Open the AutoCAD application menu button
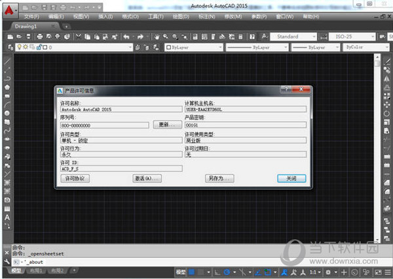The height and width of the screenshot is (279, 393). 10,10
